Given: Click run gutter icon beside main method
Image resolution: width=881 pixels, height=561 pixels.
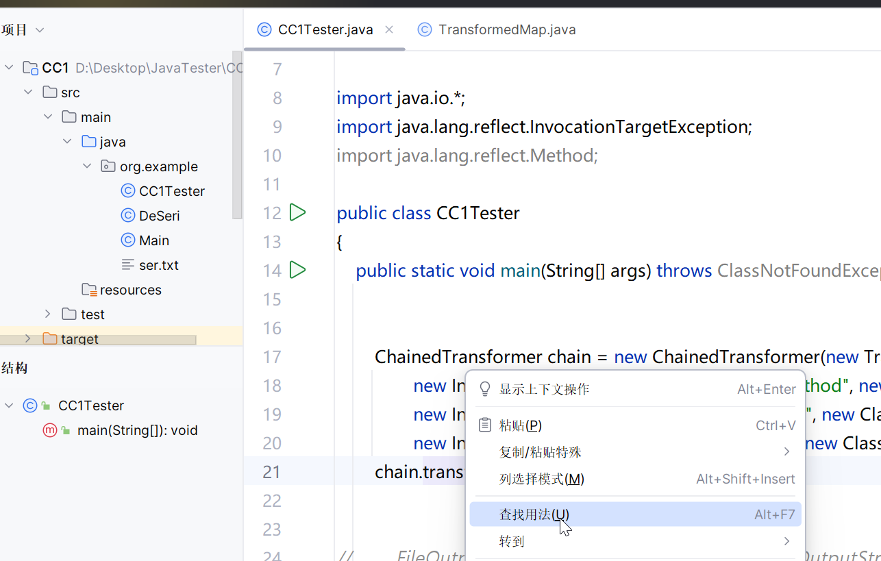Looking at the screenshot, I should (x=297, y=271).
